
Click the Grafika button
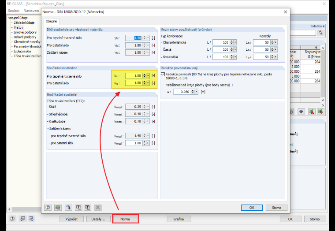pos(179,219)
